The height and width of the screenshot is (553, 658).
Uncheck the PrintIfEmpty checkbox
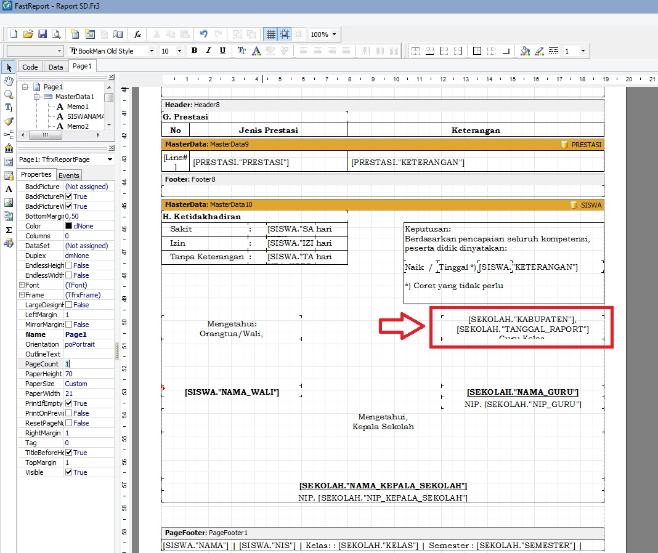(x=69, y=403)
